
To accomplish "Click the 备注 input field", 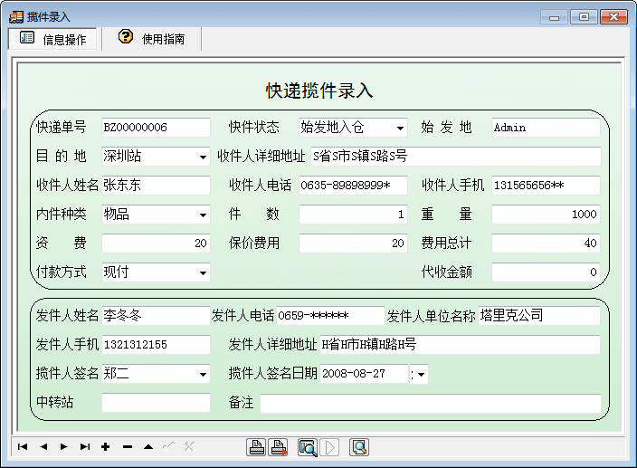I will pos(430,404).
